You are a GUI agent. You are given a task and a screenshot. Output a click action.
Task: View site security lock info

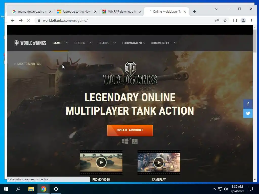coord(39,20)
